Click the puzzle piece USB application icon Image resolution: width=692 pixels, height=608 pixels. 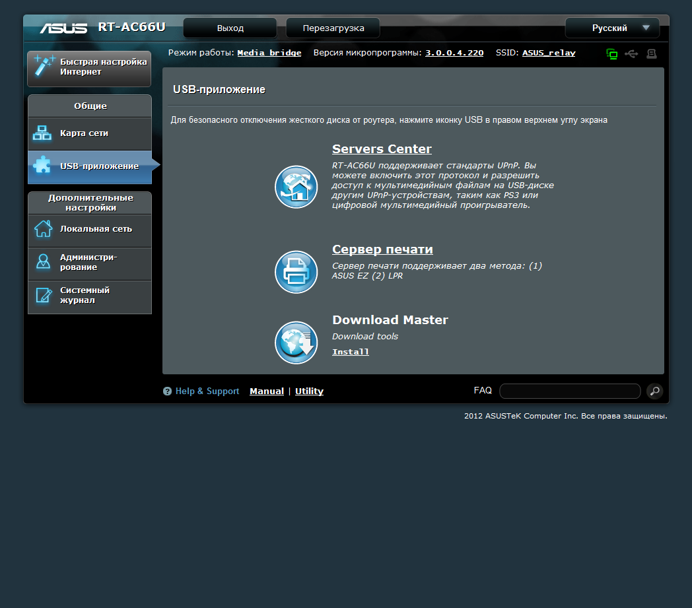(x=42, y=165)
